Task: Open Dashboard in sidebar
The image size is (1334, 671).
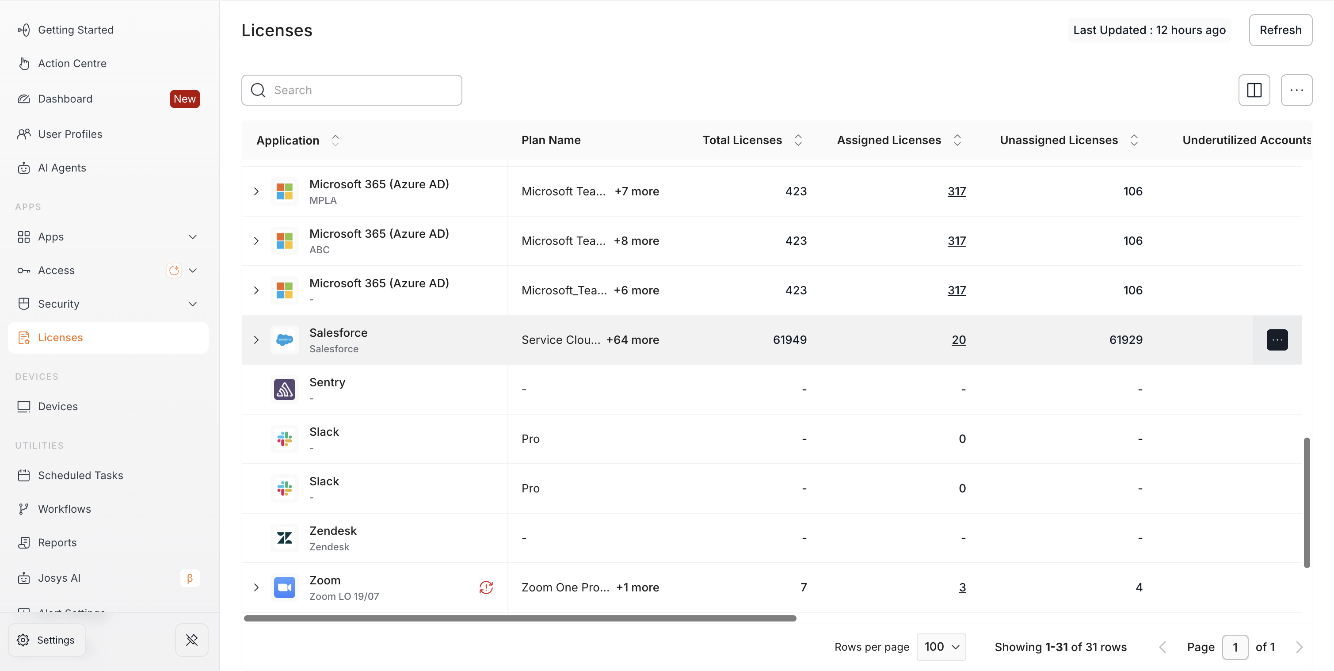Action: coord(108,99)
